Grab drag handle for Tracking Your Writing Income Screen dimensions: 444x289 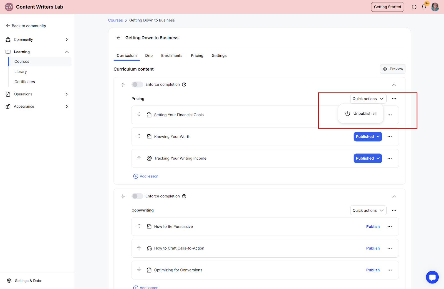(139, 158)
